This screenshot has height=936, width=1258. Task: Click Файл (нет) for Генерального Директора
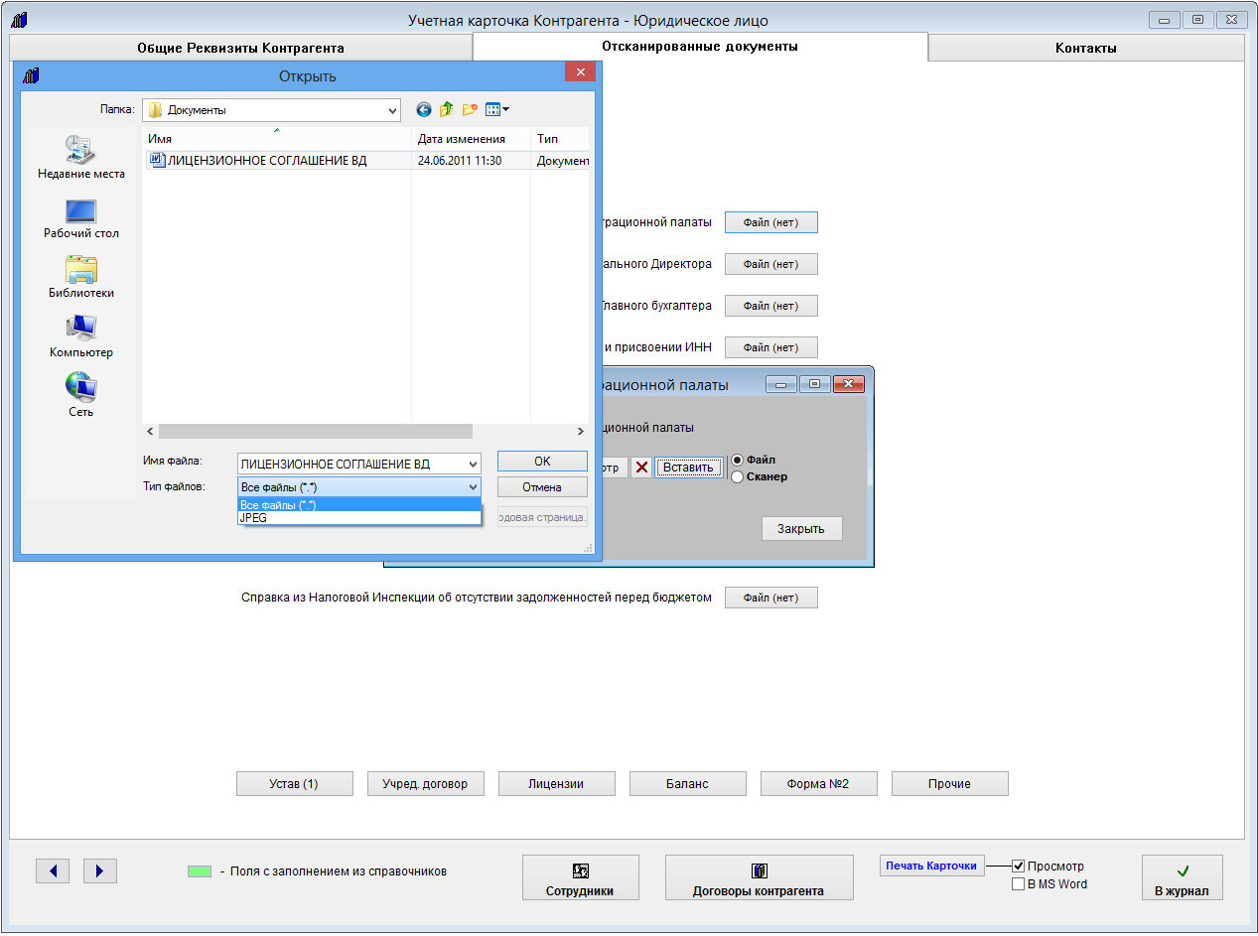770,264
